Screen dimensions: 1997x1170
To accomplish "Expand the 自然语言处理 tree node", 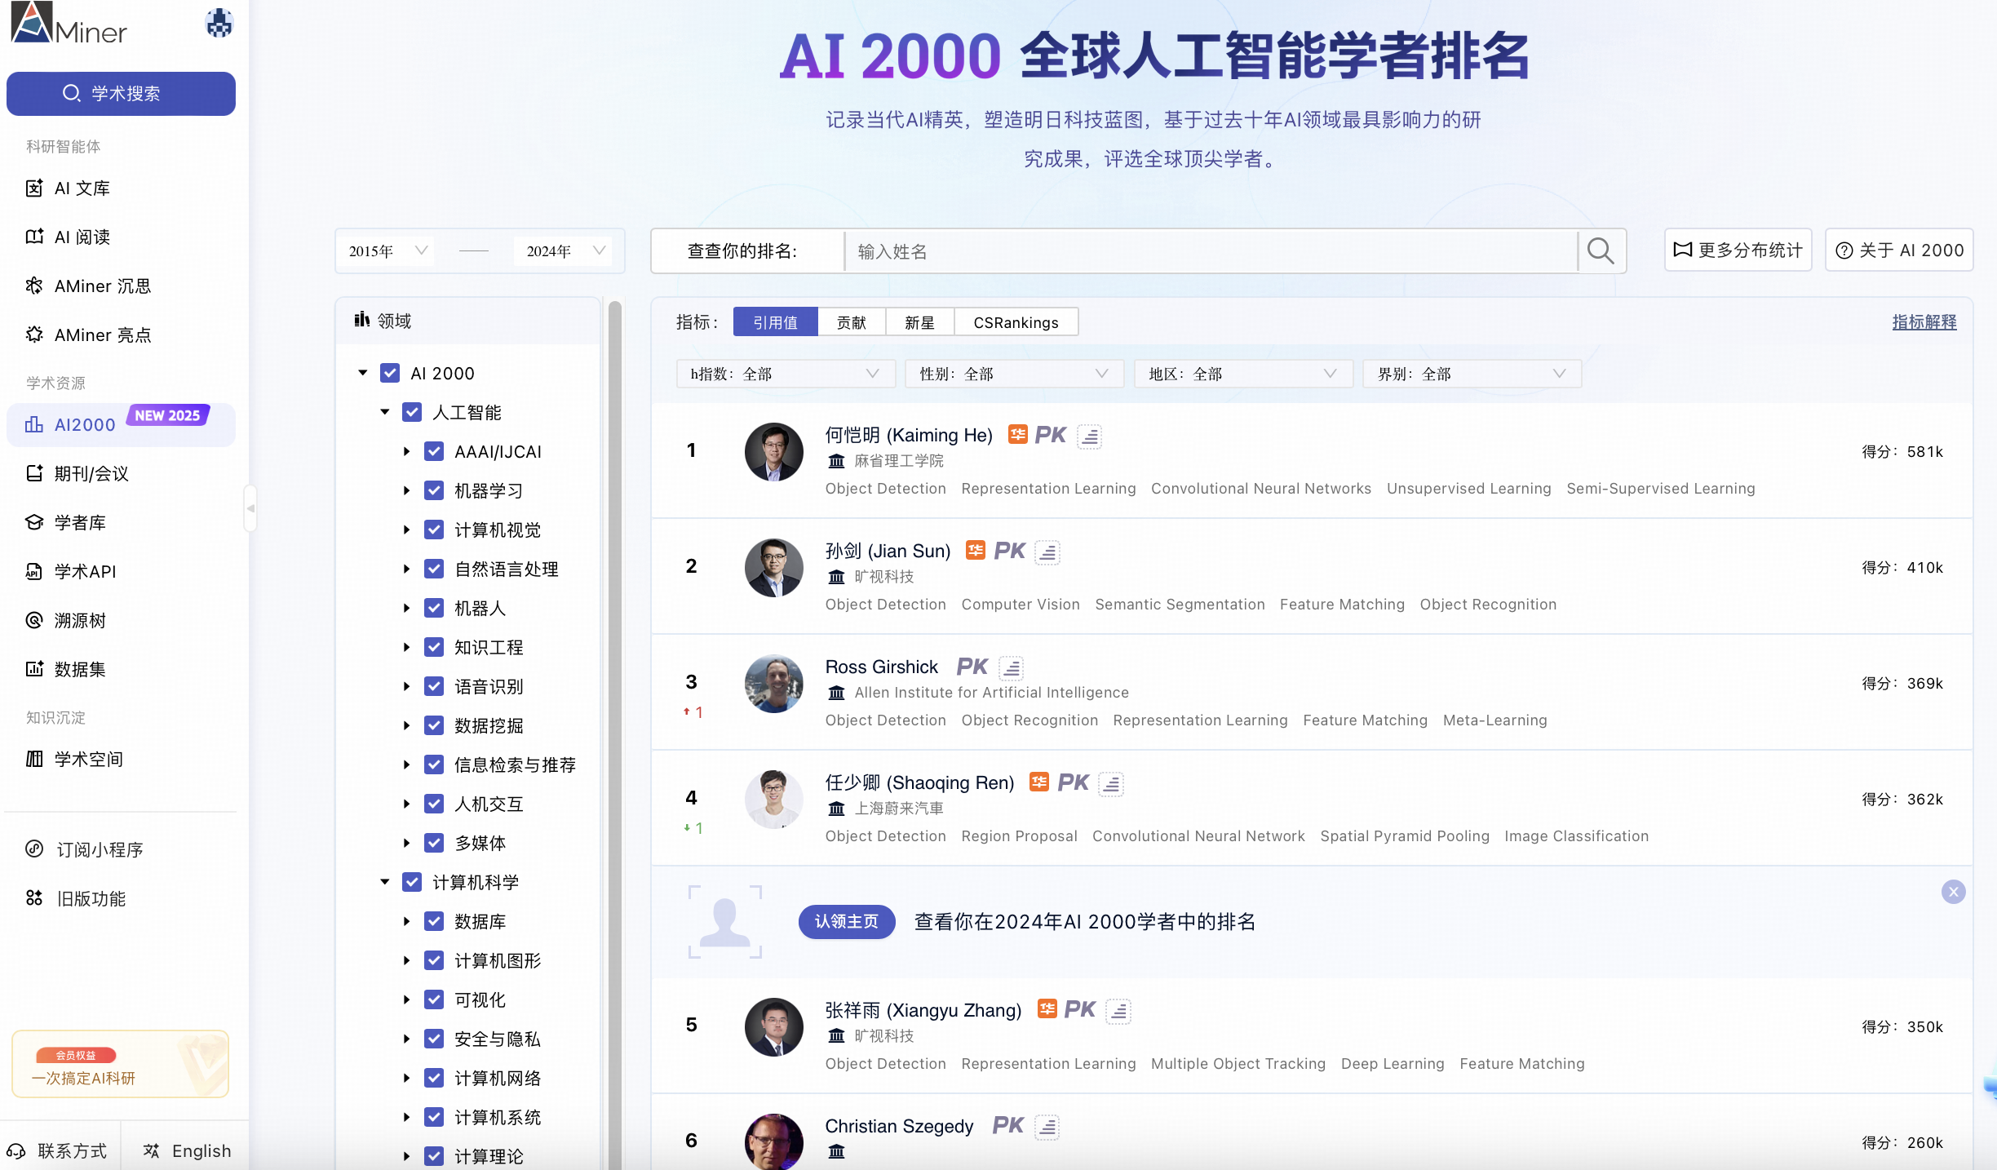I will coord(407,569).
